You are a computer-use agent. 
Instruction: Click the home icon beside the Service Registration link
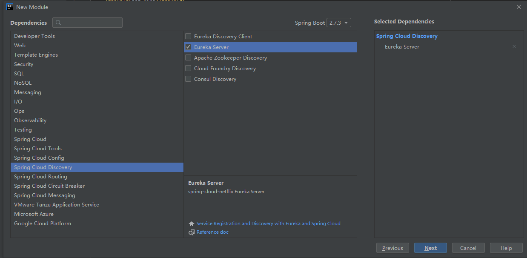click(192, 224)
